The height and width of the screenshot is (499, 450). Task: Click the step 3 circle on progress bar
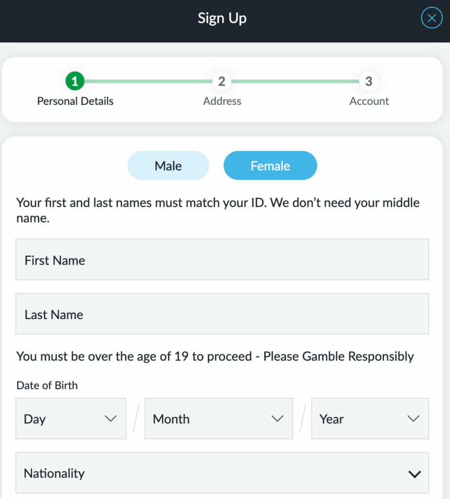(x=369, y=81)
